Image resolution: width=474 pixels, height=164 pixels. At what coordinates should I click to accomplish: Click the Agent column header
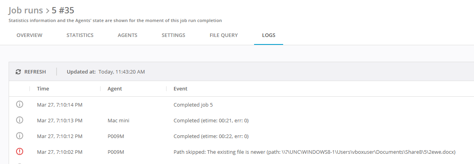(x=115, y=89)
